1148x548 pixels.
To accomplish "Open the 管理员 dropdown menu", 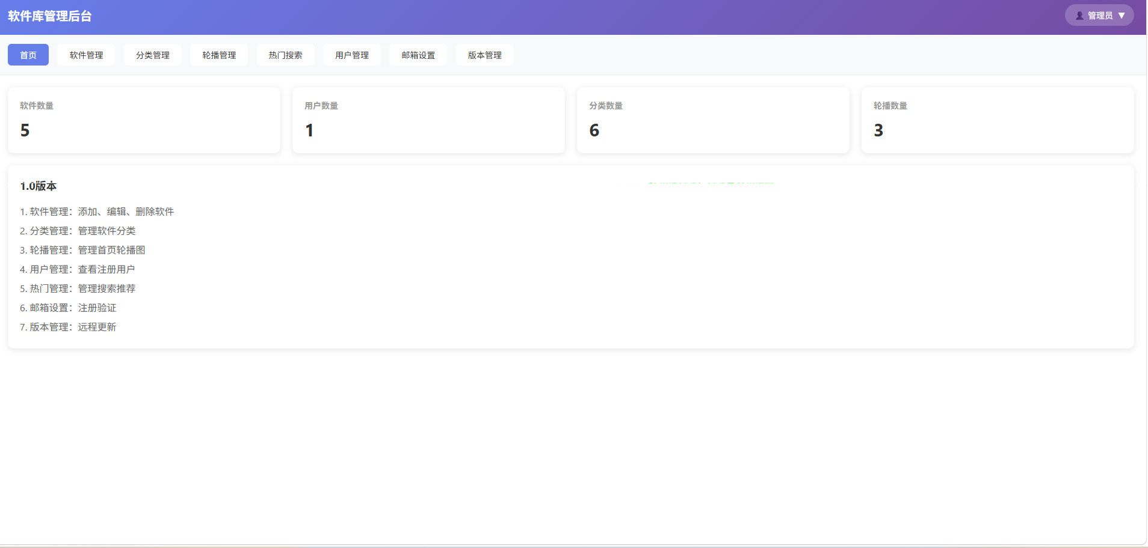I will (1099, 15).
